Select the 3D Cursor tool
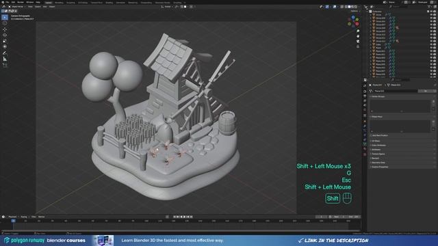Screen dimensions: 438x246 coord(5,23)
